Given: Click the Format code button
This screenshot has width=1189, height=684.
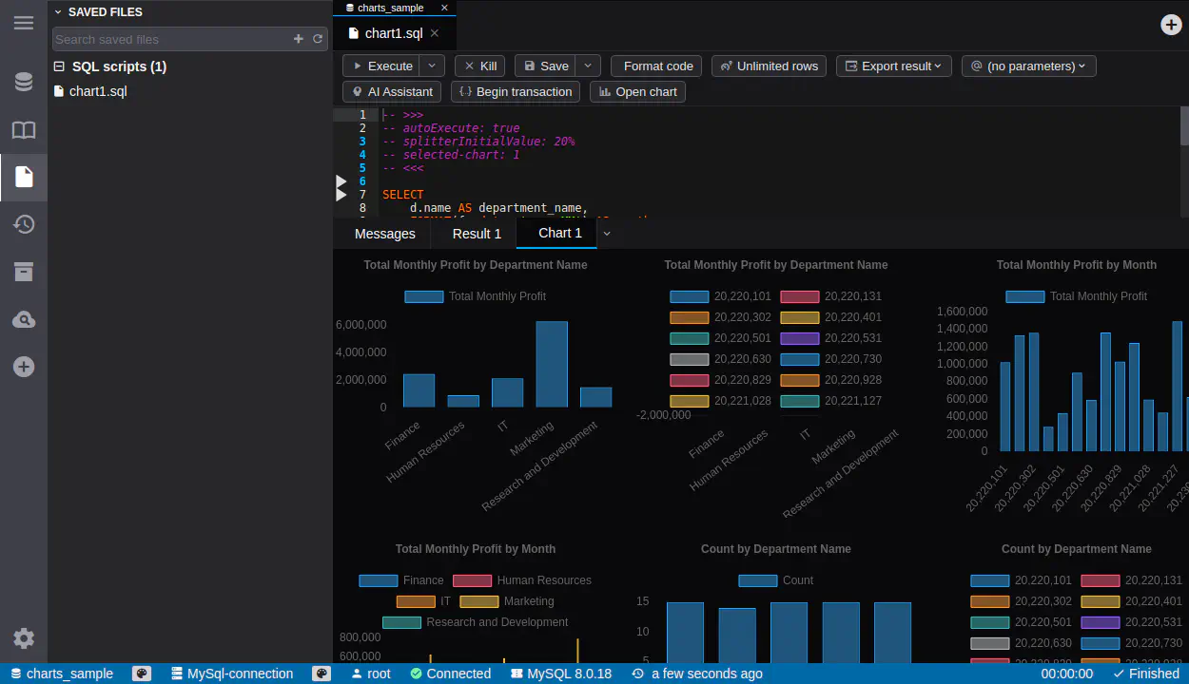Looking at the screenshot, I should click(x=657, y=66).
